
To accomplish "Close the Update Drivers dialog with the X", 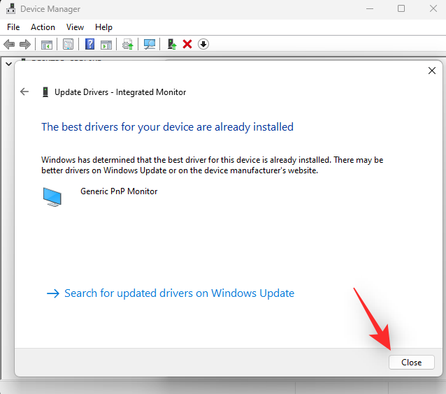I will tap(432, 71).
